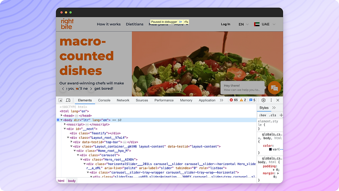Collapse the Home_root__hpo_M div

pos(75,151)
